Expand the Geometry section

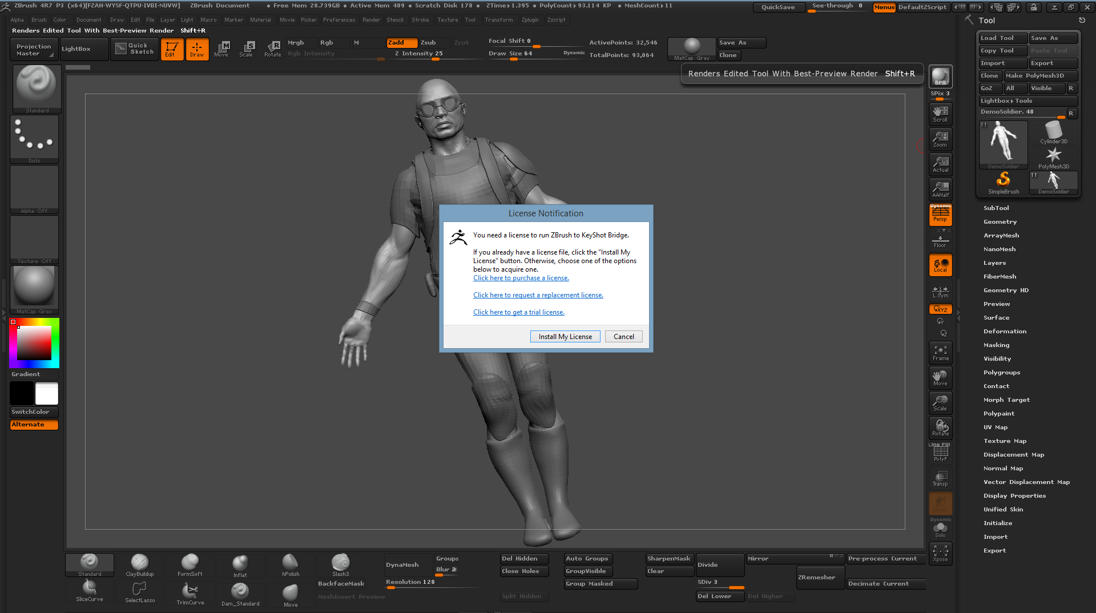point(1000,222)
